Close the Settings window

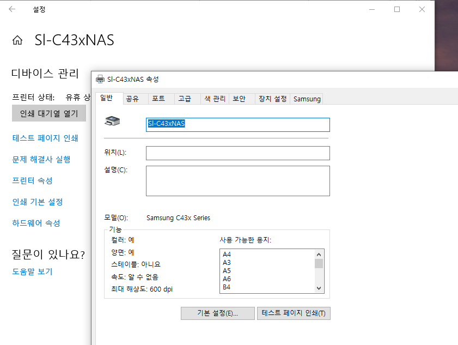422,9
